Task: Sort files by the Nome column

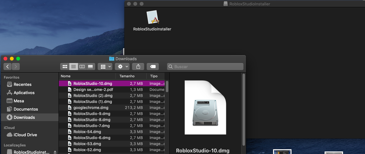Action: [66, 76]
